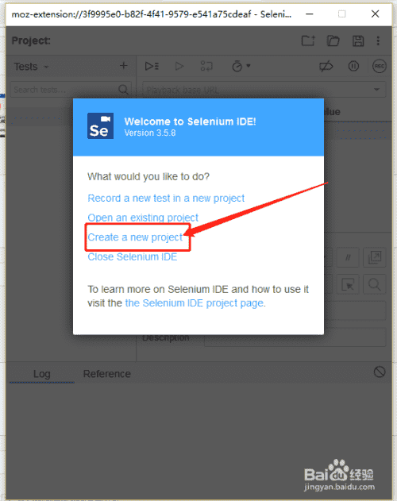Viewport: 397px width, 501px height.
Task: Add a new test with plus icon
Action: (x=124, y=66)
